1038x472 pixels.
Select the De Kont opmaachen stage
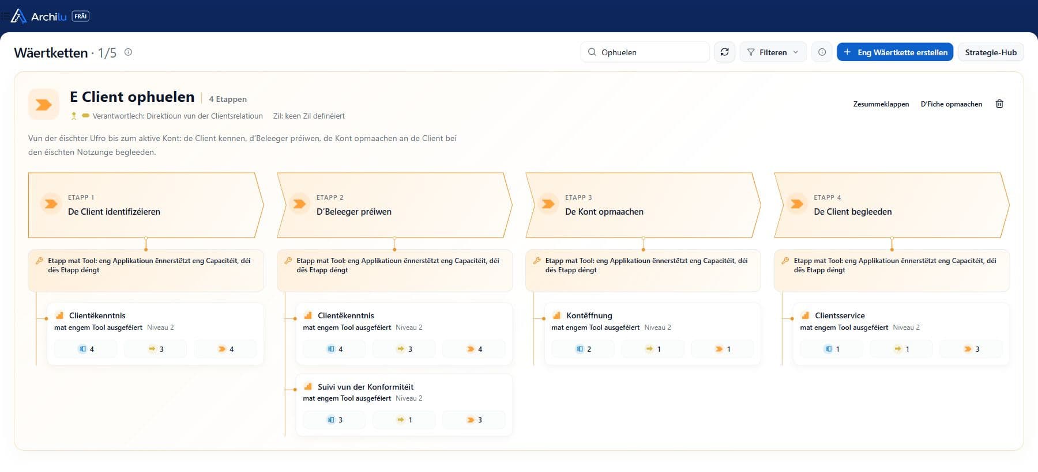coord(643,205)
